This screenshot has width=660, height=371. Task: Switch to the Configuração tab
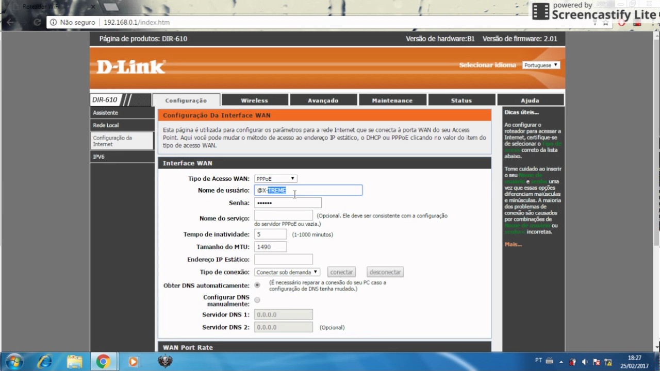186,100
